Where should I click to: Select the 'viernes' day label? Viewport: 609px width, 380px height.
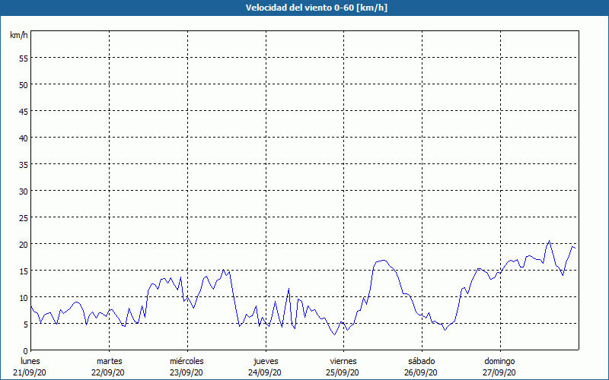343,361
